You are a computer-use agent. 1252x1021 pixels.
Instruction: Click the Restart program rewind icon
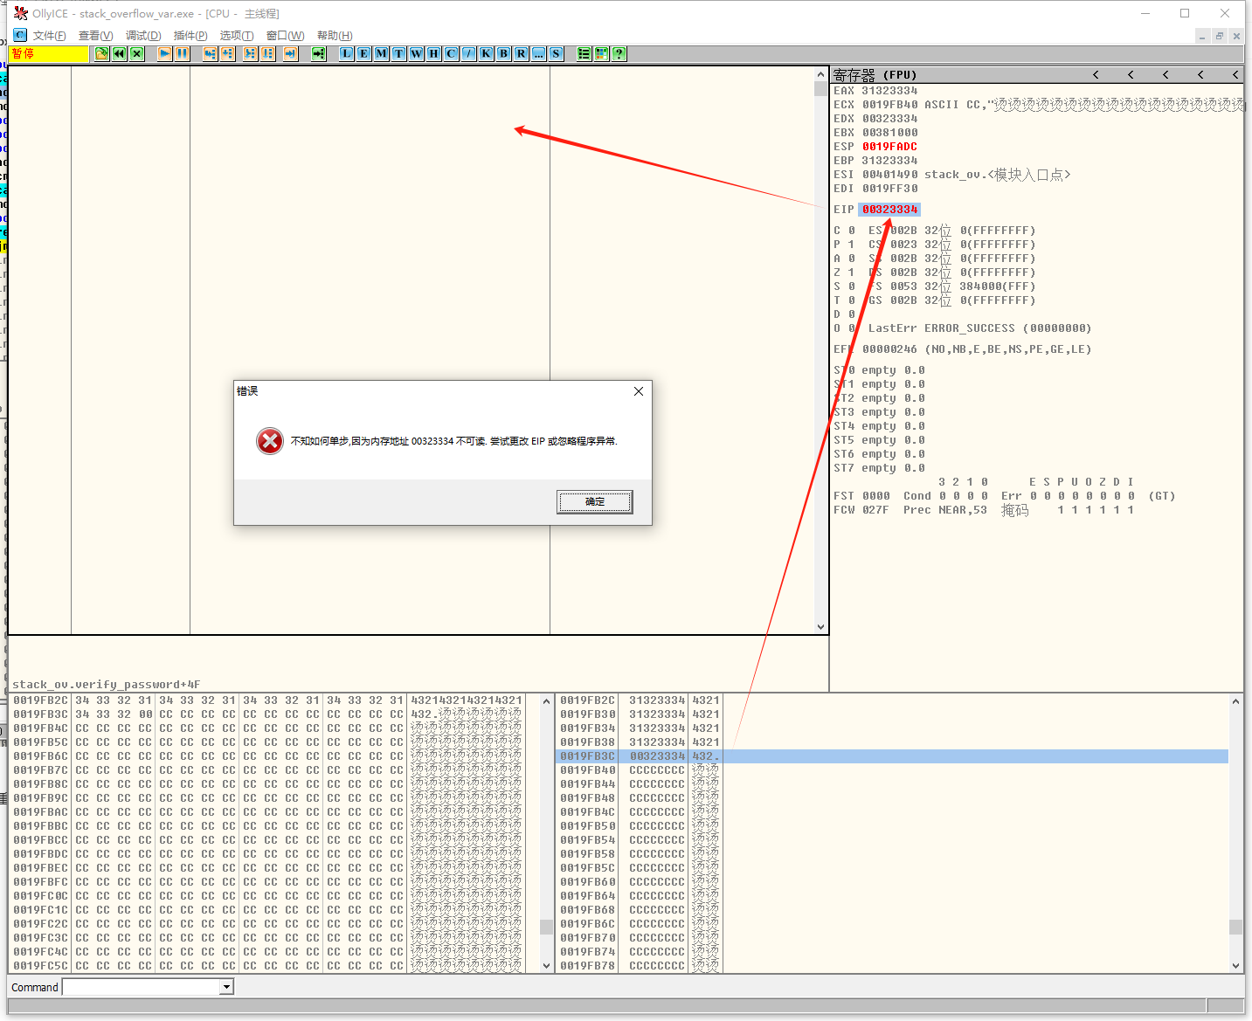[x=120, y=54]
